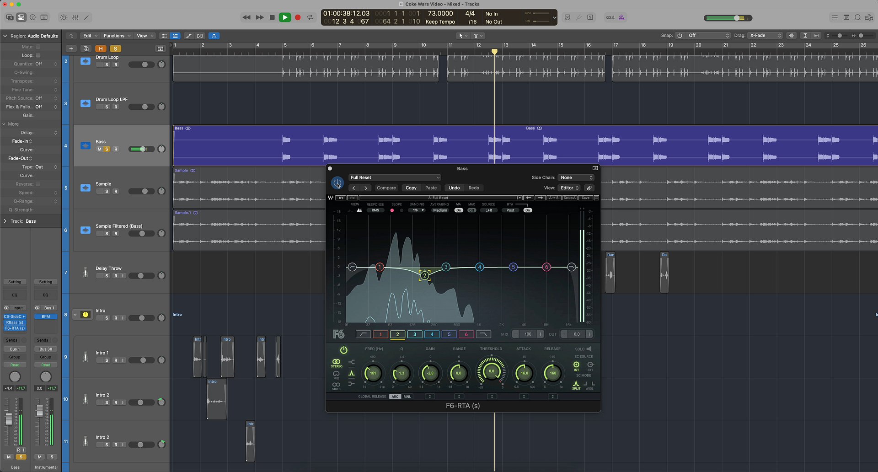Open Quick Help question mark icon
878x472 pixels.
(x=32, y=17)
